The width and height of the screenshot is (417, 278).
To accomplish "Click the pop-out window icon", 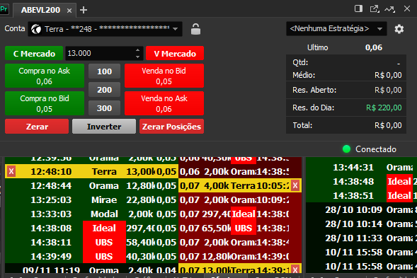I will pyautogui.click(x=375, y=8).
